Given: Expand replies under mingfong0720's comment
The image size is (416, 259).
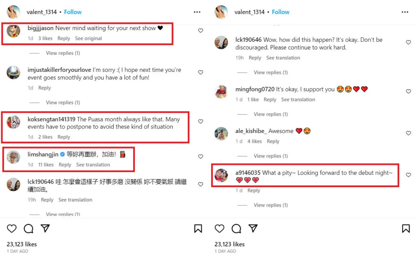Looking at the screenshot, I should pos(271,114).
